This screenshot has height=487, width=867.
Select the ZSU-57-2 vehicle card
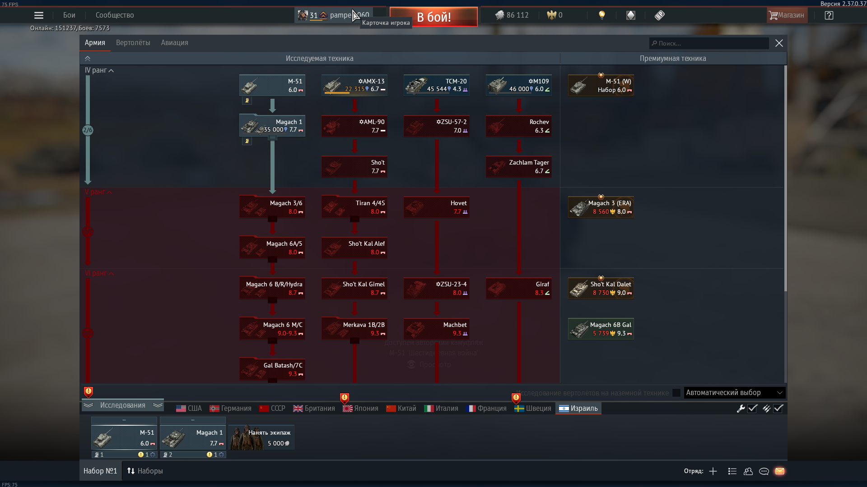pyautogui.click(x=437, y=126)
